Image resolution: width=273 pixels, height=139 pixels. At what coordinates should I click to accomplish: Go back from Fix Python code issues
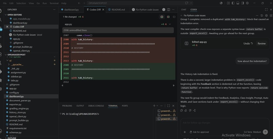182,16
